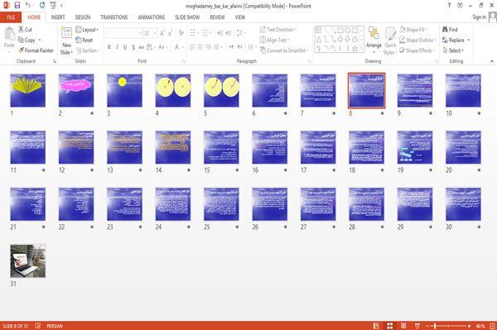Open the Quick Styles gallery
Screen dimensions: 497x330
pos(390,41)
